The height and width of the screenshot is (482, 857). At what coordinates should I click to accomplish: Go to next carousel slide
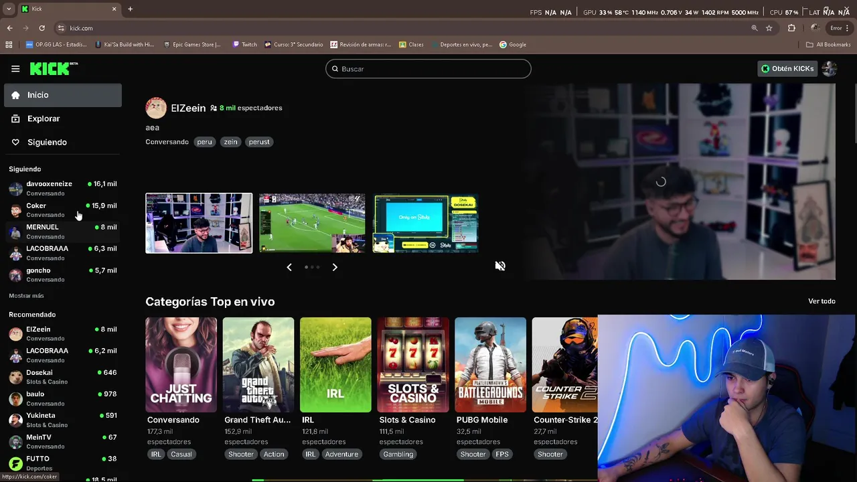335,267
